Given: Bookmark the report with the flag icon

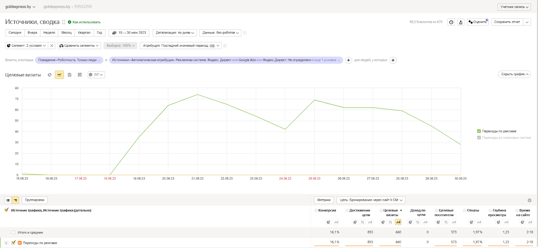Looking at the screenshot, I should [64, 22].
